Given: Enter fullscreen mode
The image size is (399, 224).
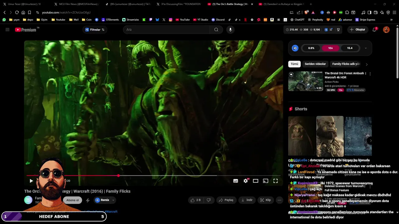Looking at the screenshot, I should 276,181.
